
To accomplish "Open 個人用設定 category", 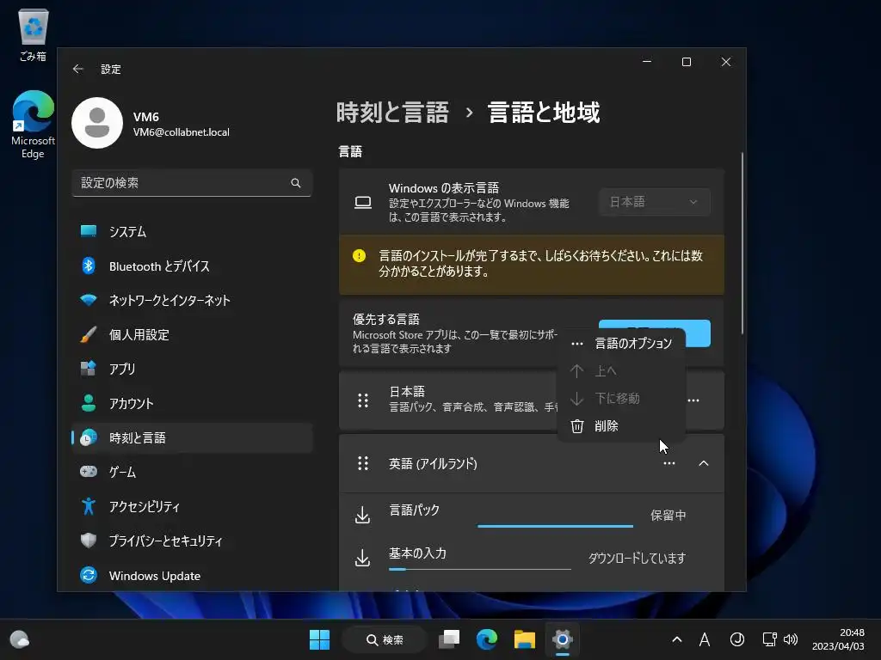I will 192,334.
